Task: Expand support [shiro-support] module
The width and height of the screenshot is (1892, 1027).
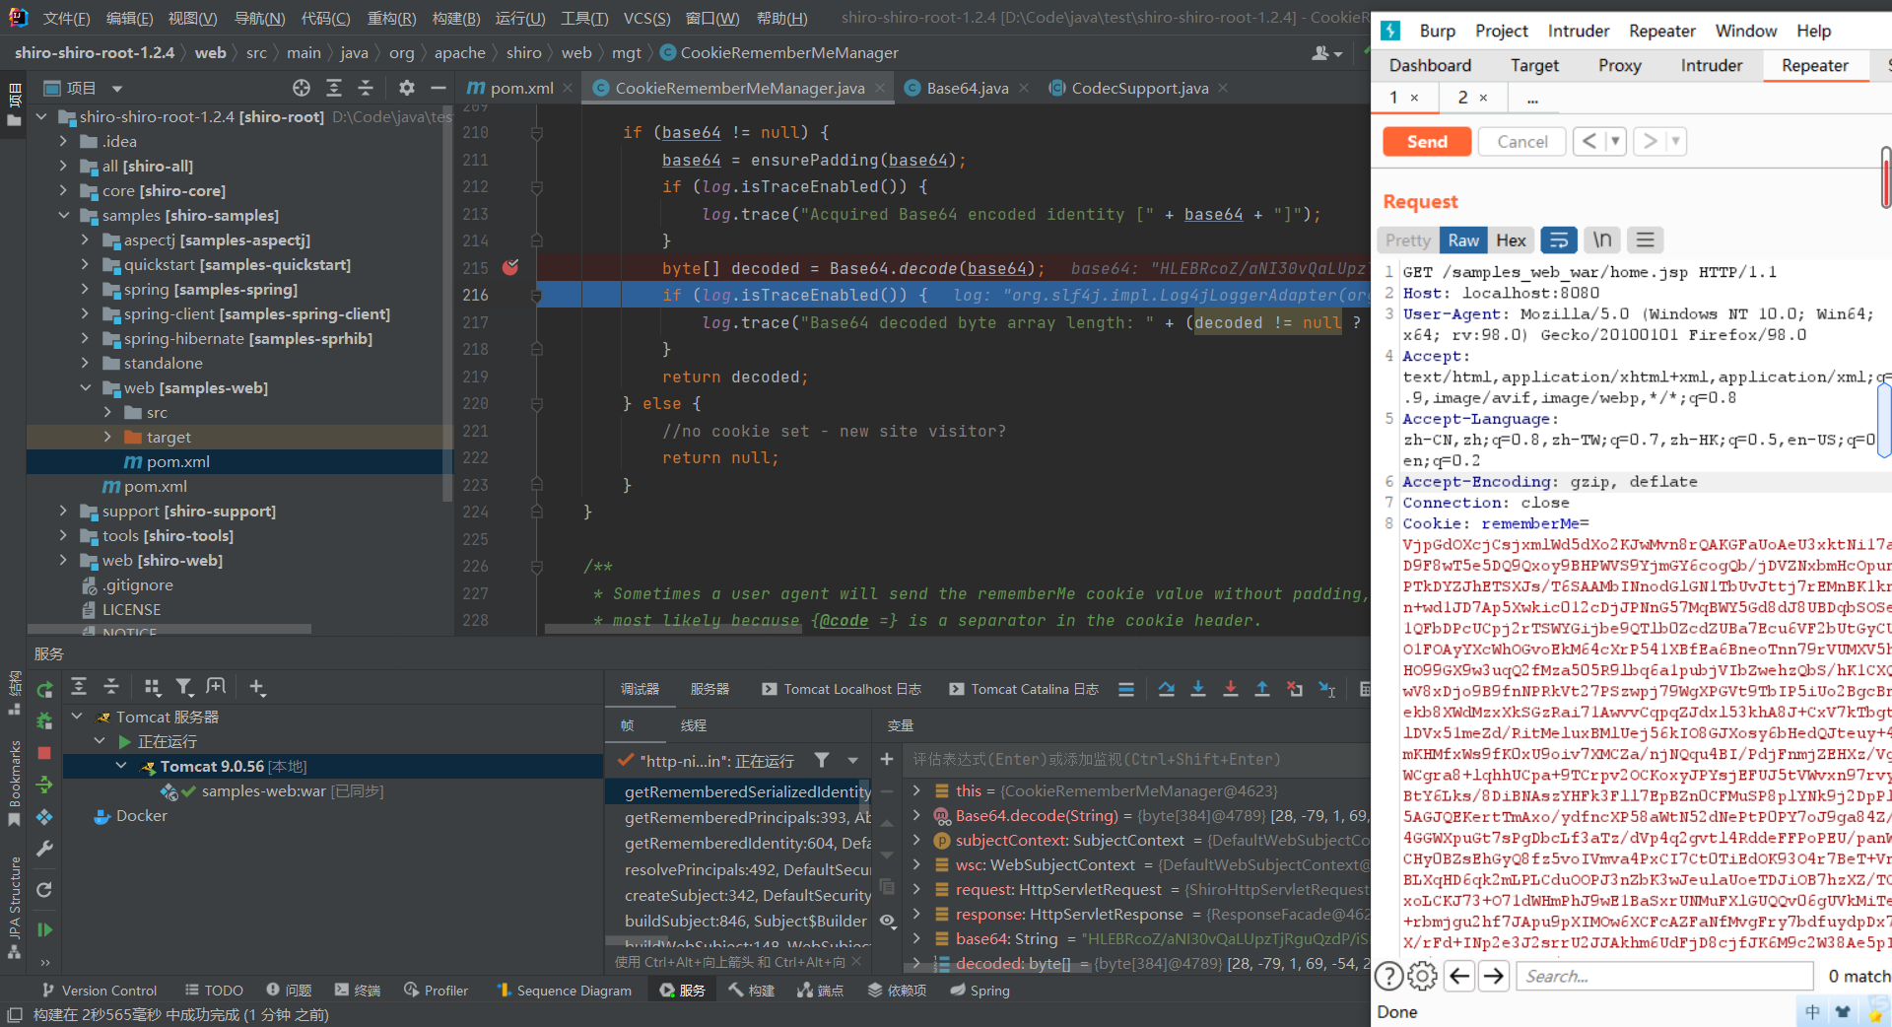Action: coord(64,511)
